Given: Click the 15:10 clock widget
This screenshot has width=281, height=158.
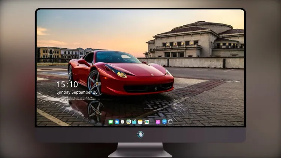Looking at the screenshot, I should 67,84.
